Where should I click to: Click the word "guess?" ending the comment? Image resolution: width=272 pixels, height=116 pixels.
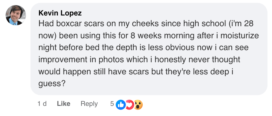52,84
